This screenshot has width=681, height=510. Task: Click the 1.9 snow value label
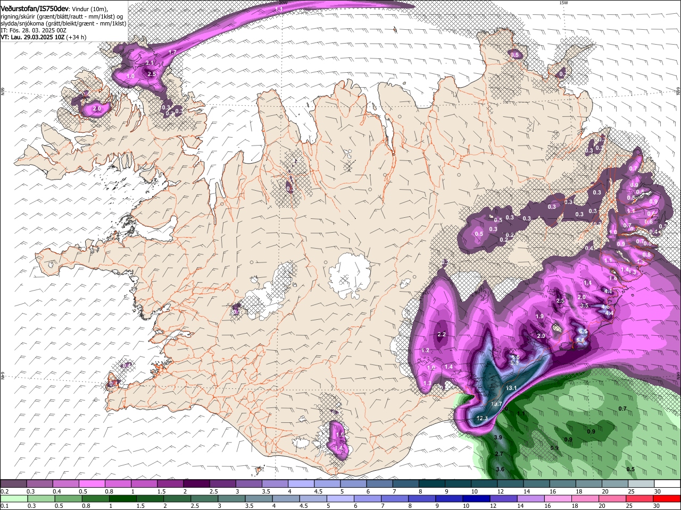539,317
